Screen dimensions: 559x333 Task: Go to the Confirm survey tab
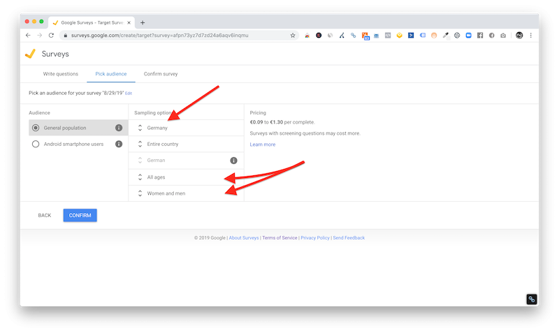click(161, 74)
